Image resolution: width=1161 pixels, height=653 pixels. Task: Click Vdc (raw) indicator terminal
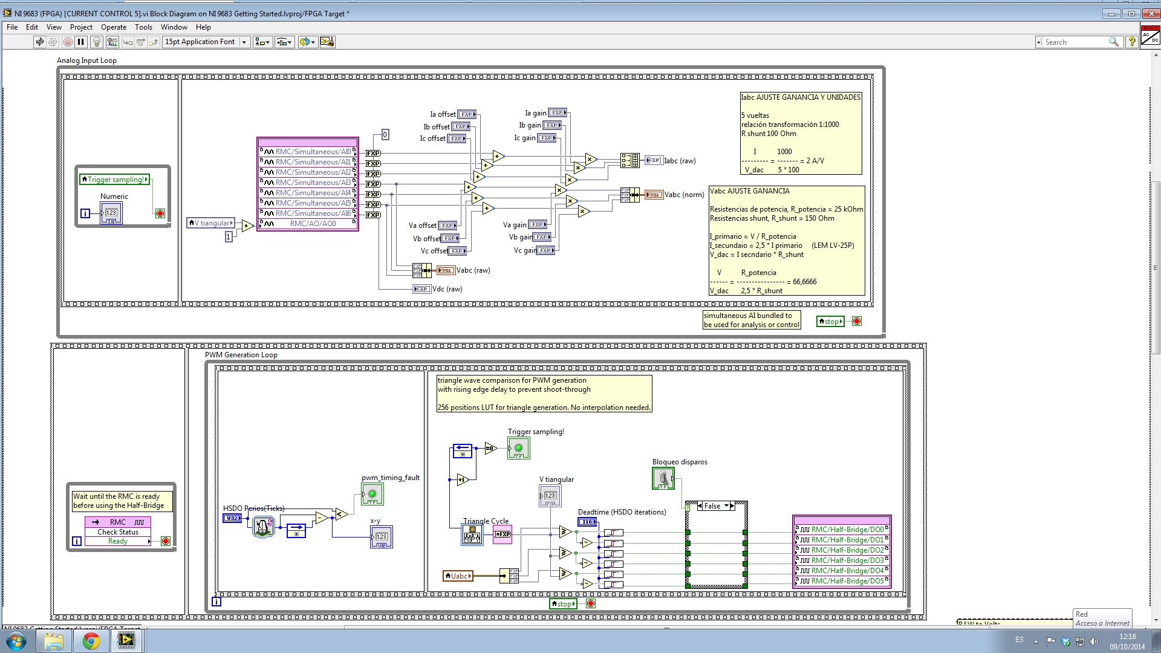coord(421,289)
